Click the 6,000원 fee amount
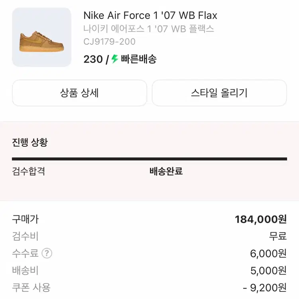299x299 pixels. (x=268, y=254)
